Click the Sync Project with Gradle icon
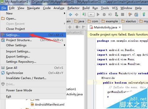148x109 pixels. click(144, 15)
